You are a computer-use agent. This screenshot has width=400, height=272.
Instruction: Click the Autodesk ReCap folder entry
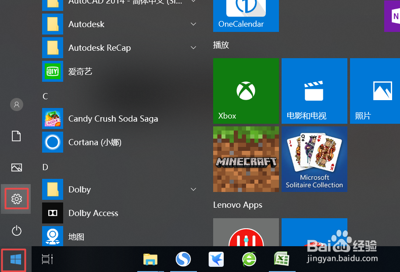tap(119, 48)
